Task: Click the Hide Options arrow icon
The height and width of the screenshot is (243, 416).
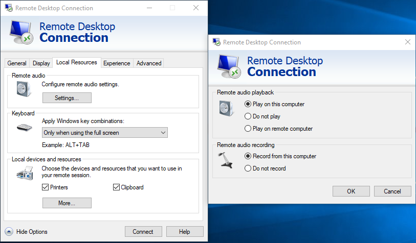Action: tap(9, 232)
